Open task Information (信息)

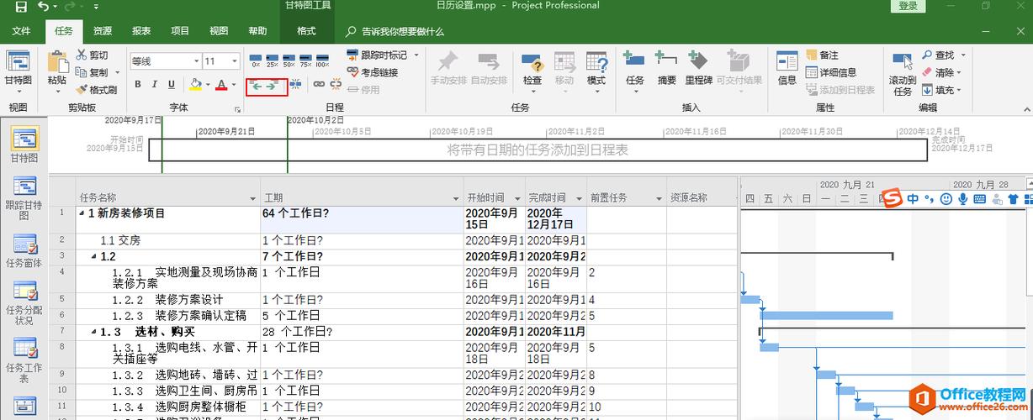point(787,69)
